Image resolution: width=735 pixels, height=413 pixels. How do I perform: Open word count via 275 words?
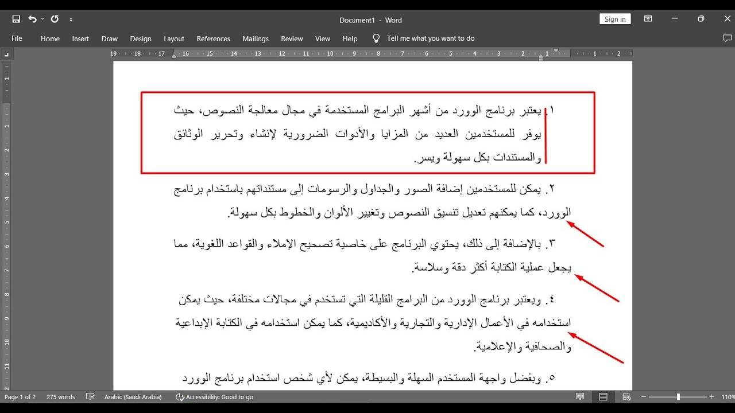61,397
